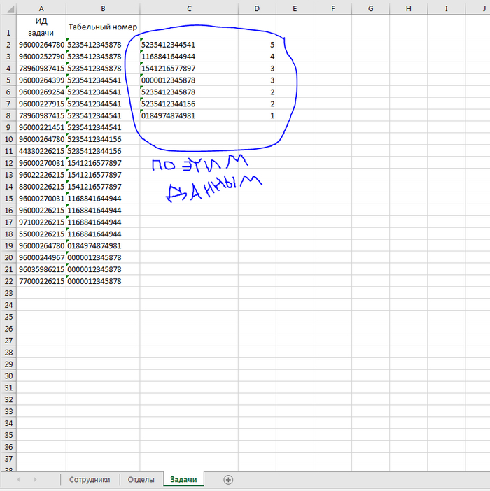This screenshot has height=491, width=490.
Task: Click cell C7 containing 5235412344156
Action: pyautogui.click(x=189, y=104)
